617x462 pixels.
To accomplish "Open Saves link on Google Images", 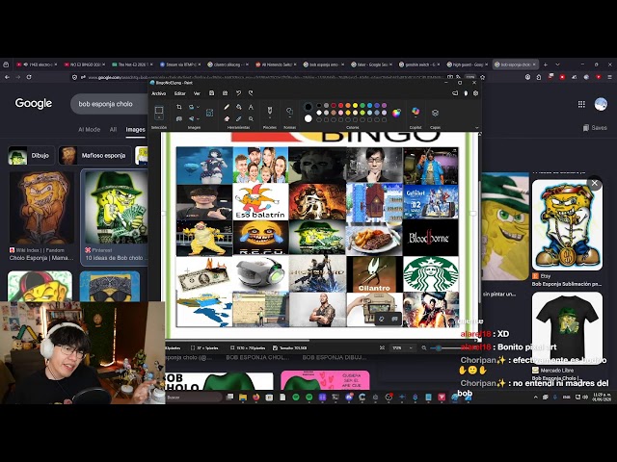I will point(595,128).
